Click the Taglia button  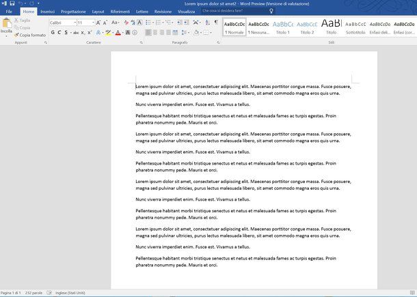tap(23, 20)
